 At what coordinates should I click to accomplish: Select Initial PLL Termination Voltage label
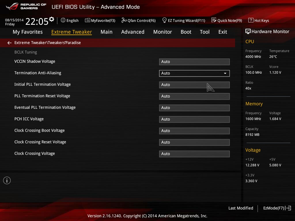43,84
